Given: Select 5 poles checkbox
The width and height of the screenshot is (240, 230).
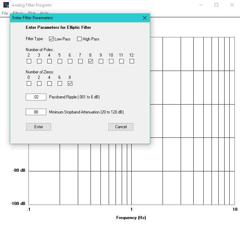Looking at the screenshot, I should pos(60,61).
